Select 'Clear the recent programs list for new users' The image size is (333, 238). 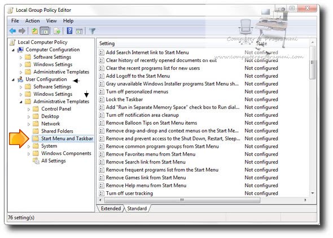153,68
